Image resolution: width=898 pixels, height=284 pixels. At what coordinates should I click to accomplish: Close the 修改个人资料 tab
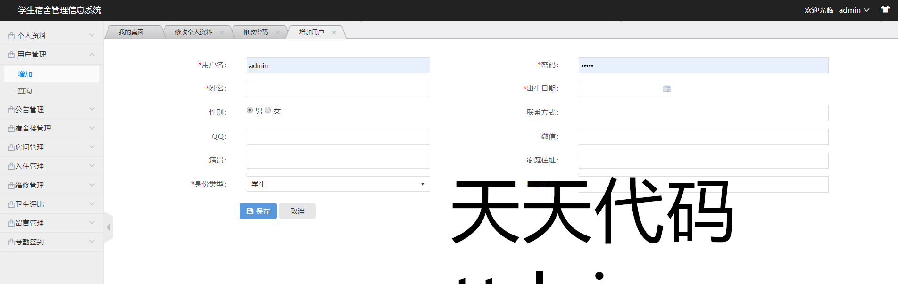(222, 32)
